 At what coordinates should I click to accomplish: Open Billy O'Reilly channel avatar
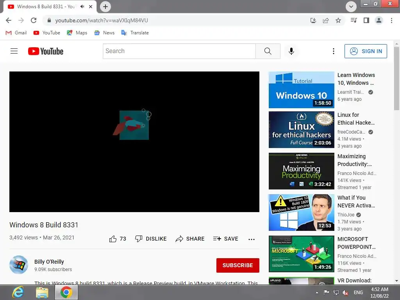click(x=19, y=264)
